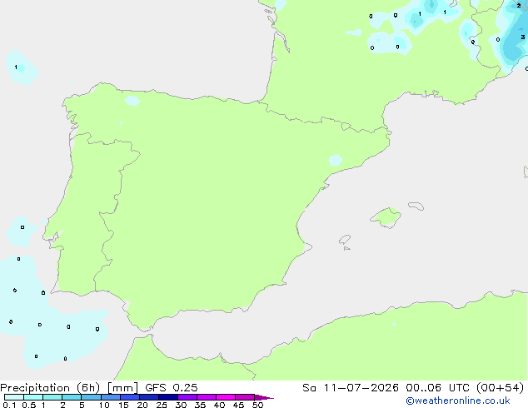Click the "1" value over Atlantic northwest of Spain
Image resolution: width=528 pixels, height=408 pixels.
tap(16, 67)
